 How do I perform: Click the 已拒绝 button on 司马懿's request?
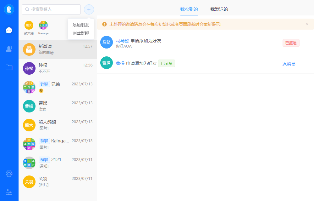point(291,43)
